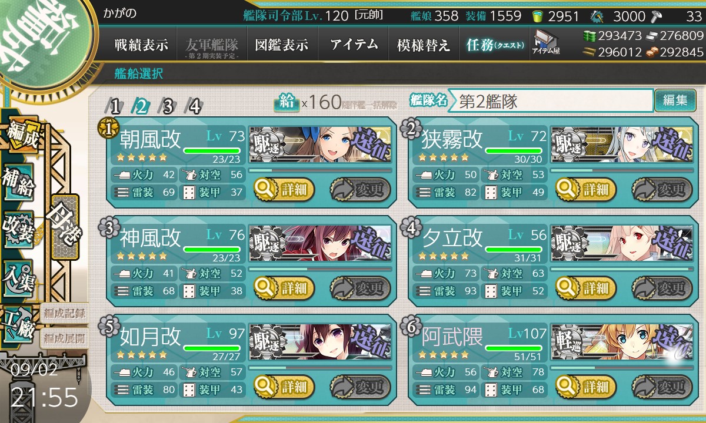Open the 補給 resupply sidebar icon
The width and height of the screenshot is (706, 423).
coord(19,182)
